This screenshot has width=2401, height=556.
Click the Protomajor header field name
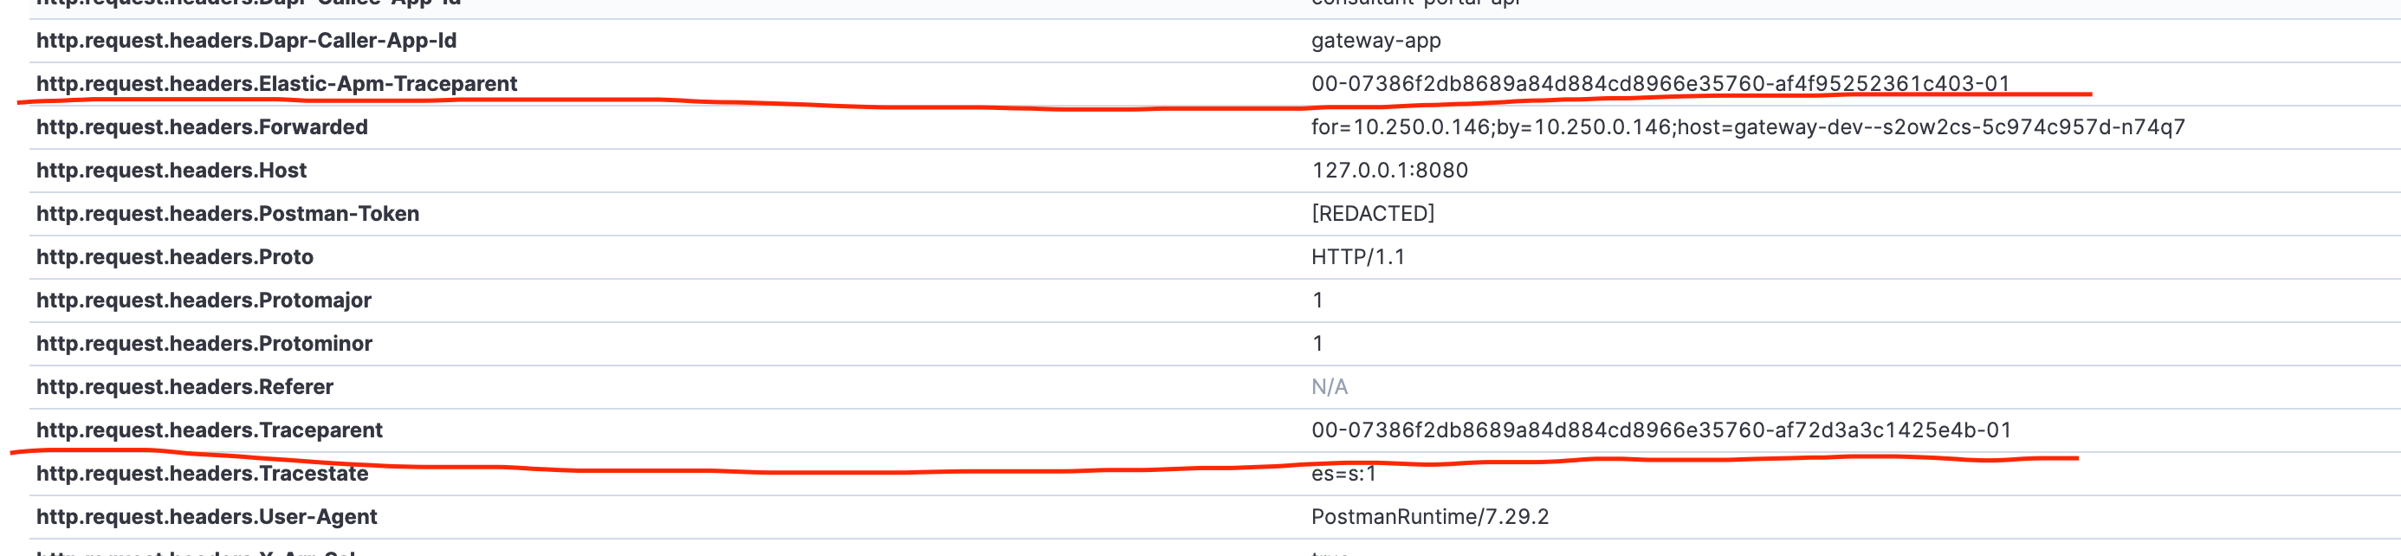pos(204,301)
